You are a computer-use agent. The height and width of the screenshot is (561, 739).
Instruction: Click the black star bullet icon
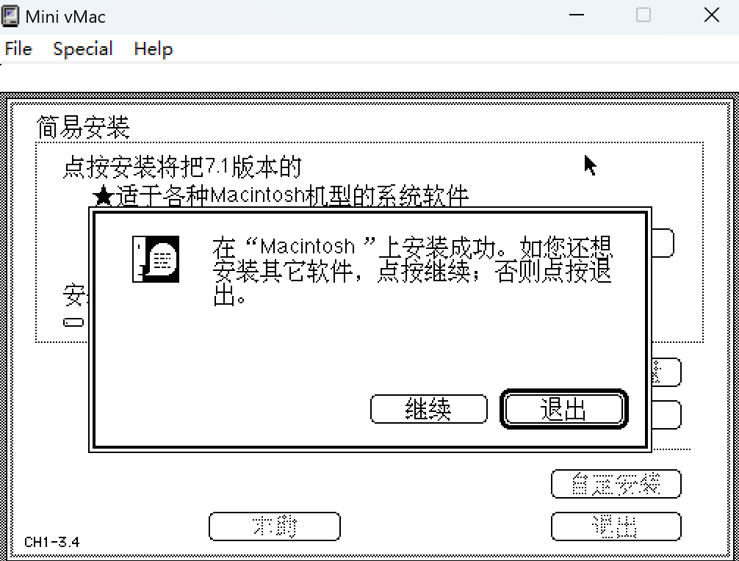104,197
